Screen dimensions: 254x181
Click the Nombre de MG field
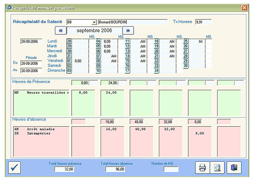171,169
